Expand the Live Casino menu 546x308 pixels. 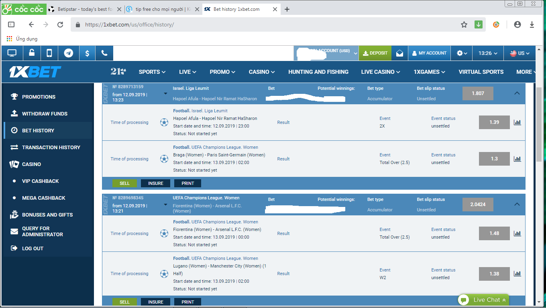click(x=381, y=72)
